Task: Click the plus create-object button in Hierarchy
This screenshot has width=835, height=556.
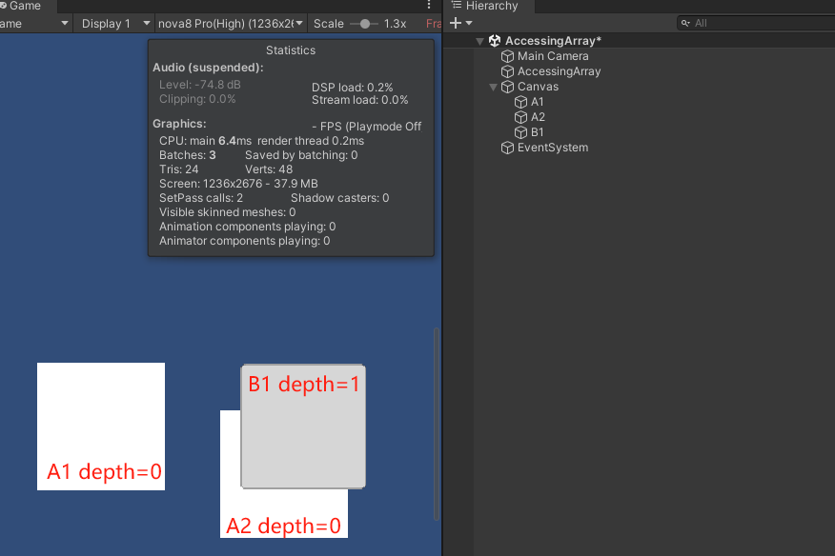Action: tap(456, 23)
